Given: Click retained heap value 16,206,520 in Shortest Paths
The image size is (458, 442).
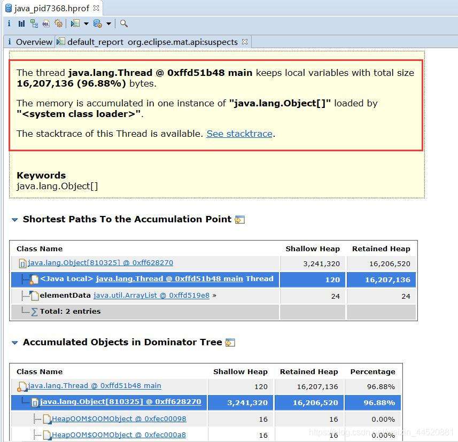Looking at the screenshot, I should (390, 264).
